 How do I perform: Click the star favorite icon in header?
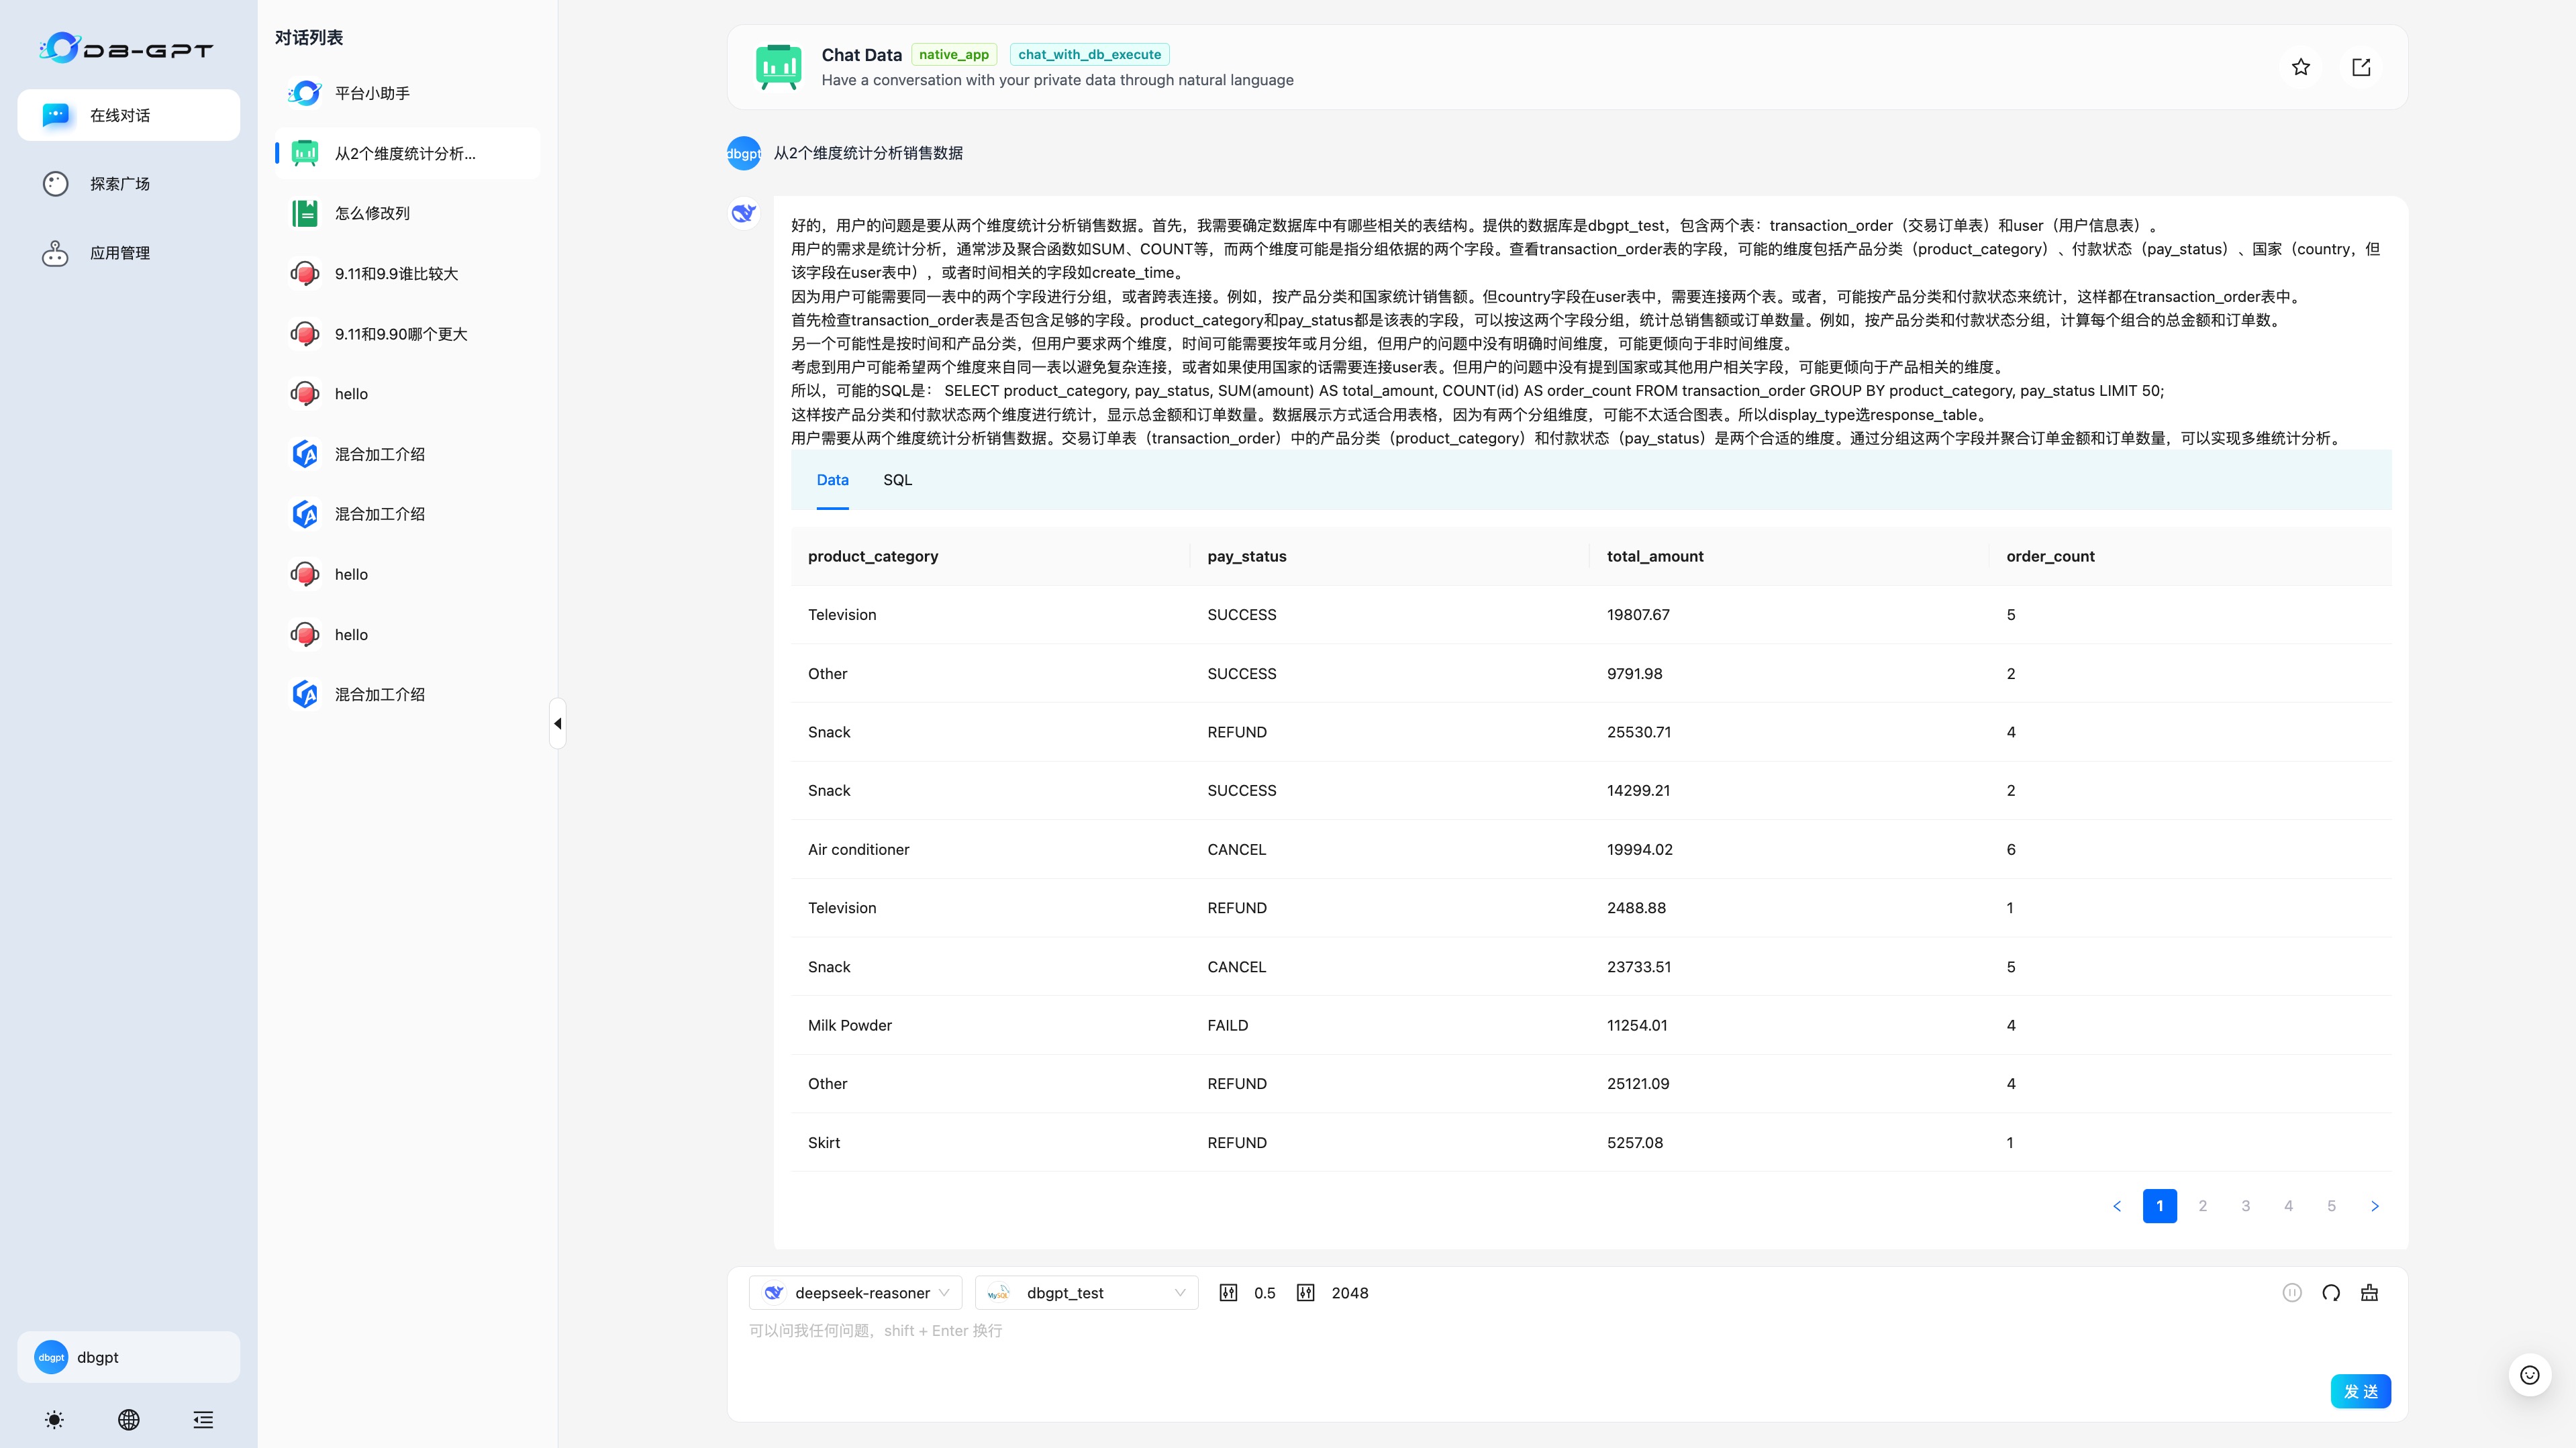pyautogui.click(x=2300, y=67)
